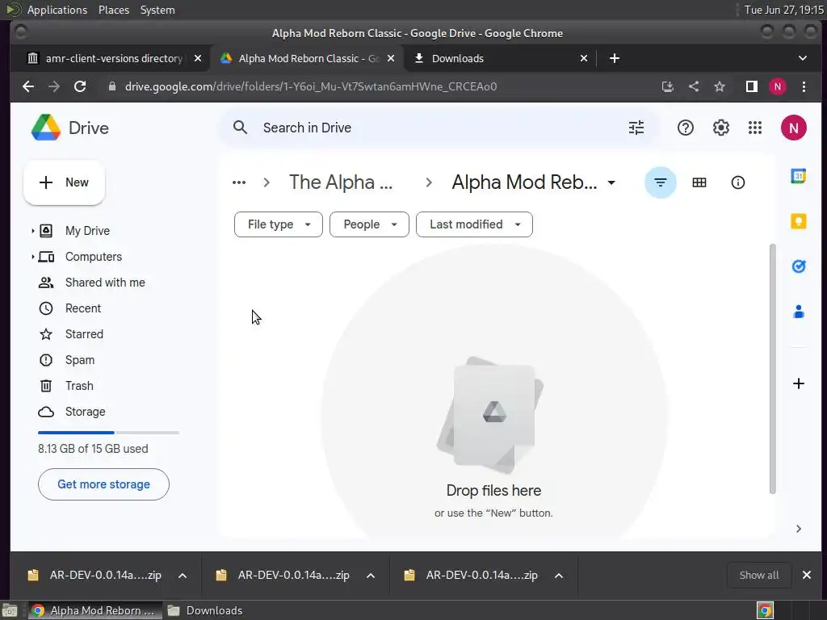Toggle Chrome side panel icon
The image size is (827, 620).
coord(752,86)
